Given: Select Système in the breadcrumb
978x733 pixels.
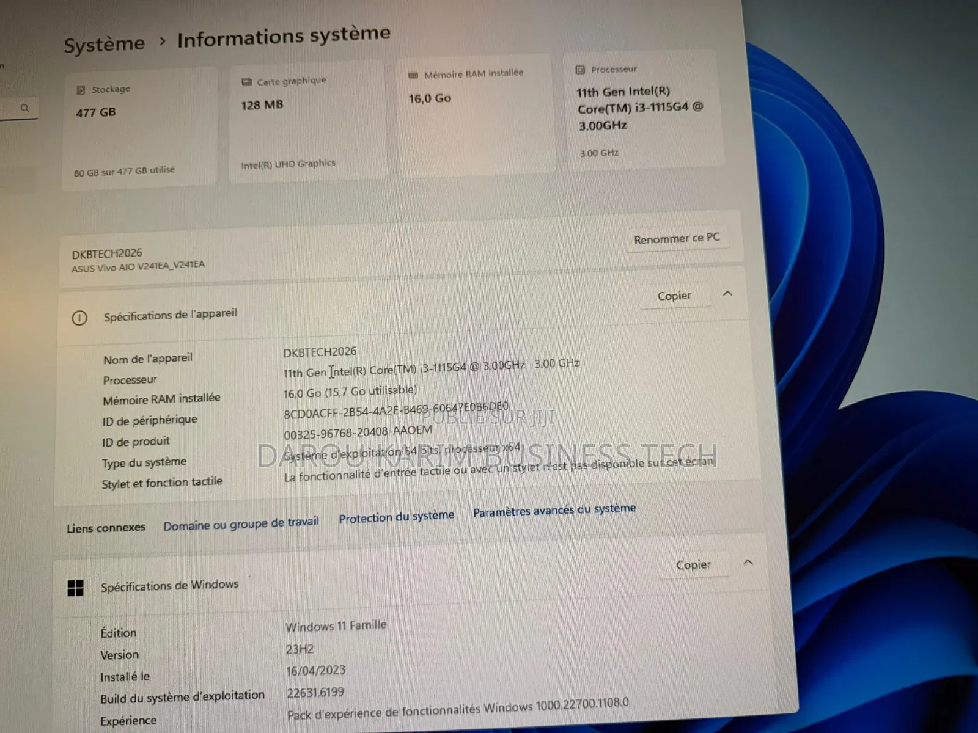Looking at the screenshot, I should pos(104,43).
